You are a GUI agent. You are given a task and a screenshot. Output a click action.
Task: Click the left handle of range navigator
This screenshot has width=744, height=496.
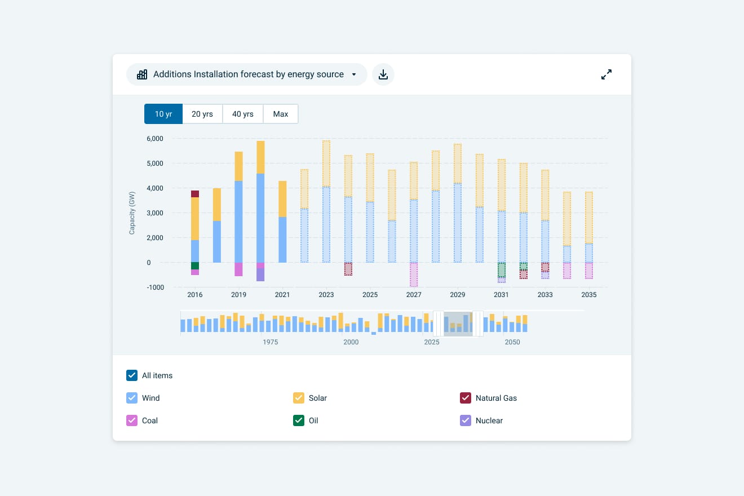coord(439,324)
